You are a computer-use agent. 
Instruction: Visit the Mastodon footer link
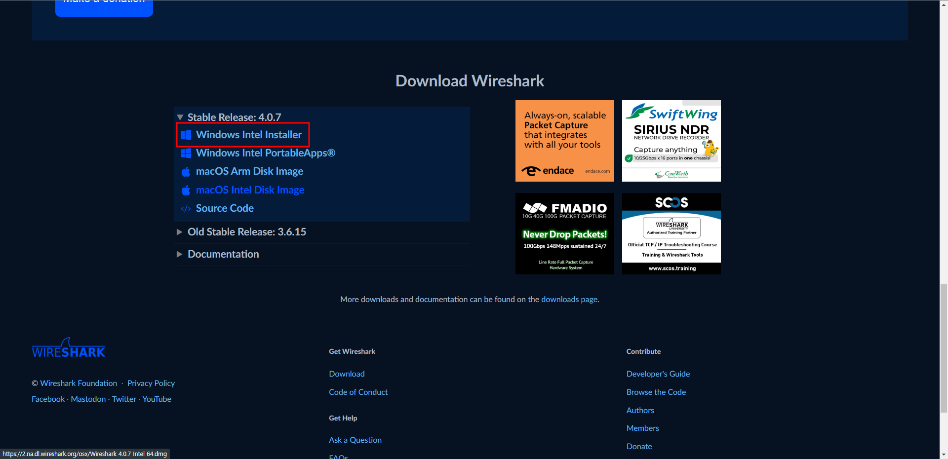point(88,399)
